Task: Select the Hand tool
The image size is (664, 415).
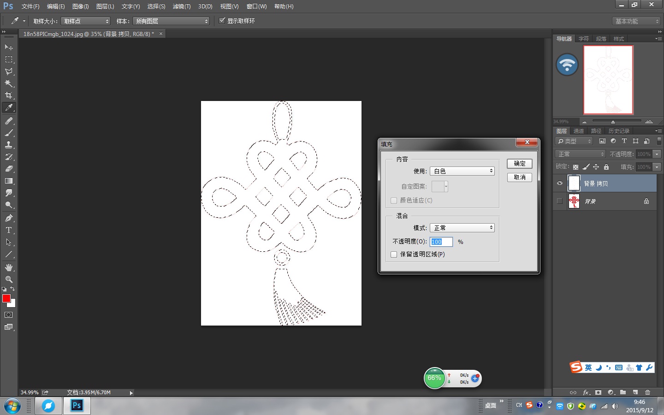Action: point(9,267)
